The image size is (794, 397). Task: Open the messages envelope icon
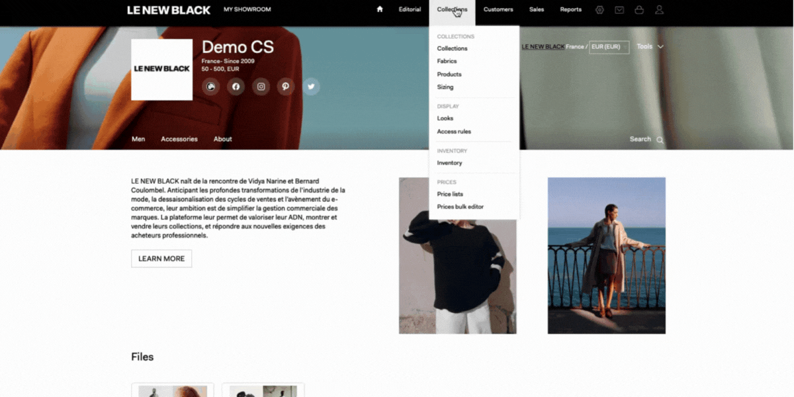coord(619,10)
